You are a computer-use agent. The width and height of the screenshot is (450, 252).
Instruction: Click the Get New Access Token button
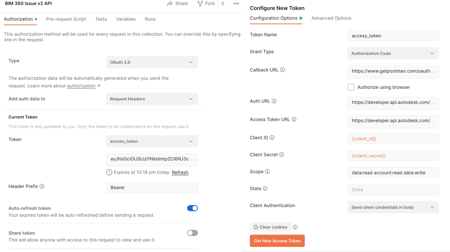coord(277,241)
